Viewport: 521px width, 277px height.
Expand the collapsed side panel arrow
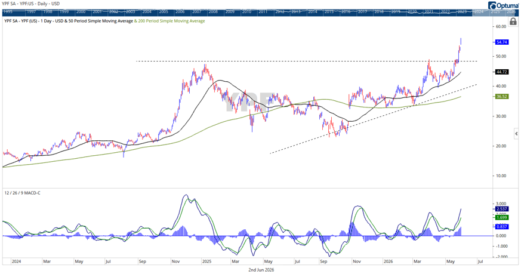coord(516,134)
